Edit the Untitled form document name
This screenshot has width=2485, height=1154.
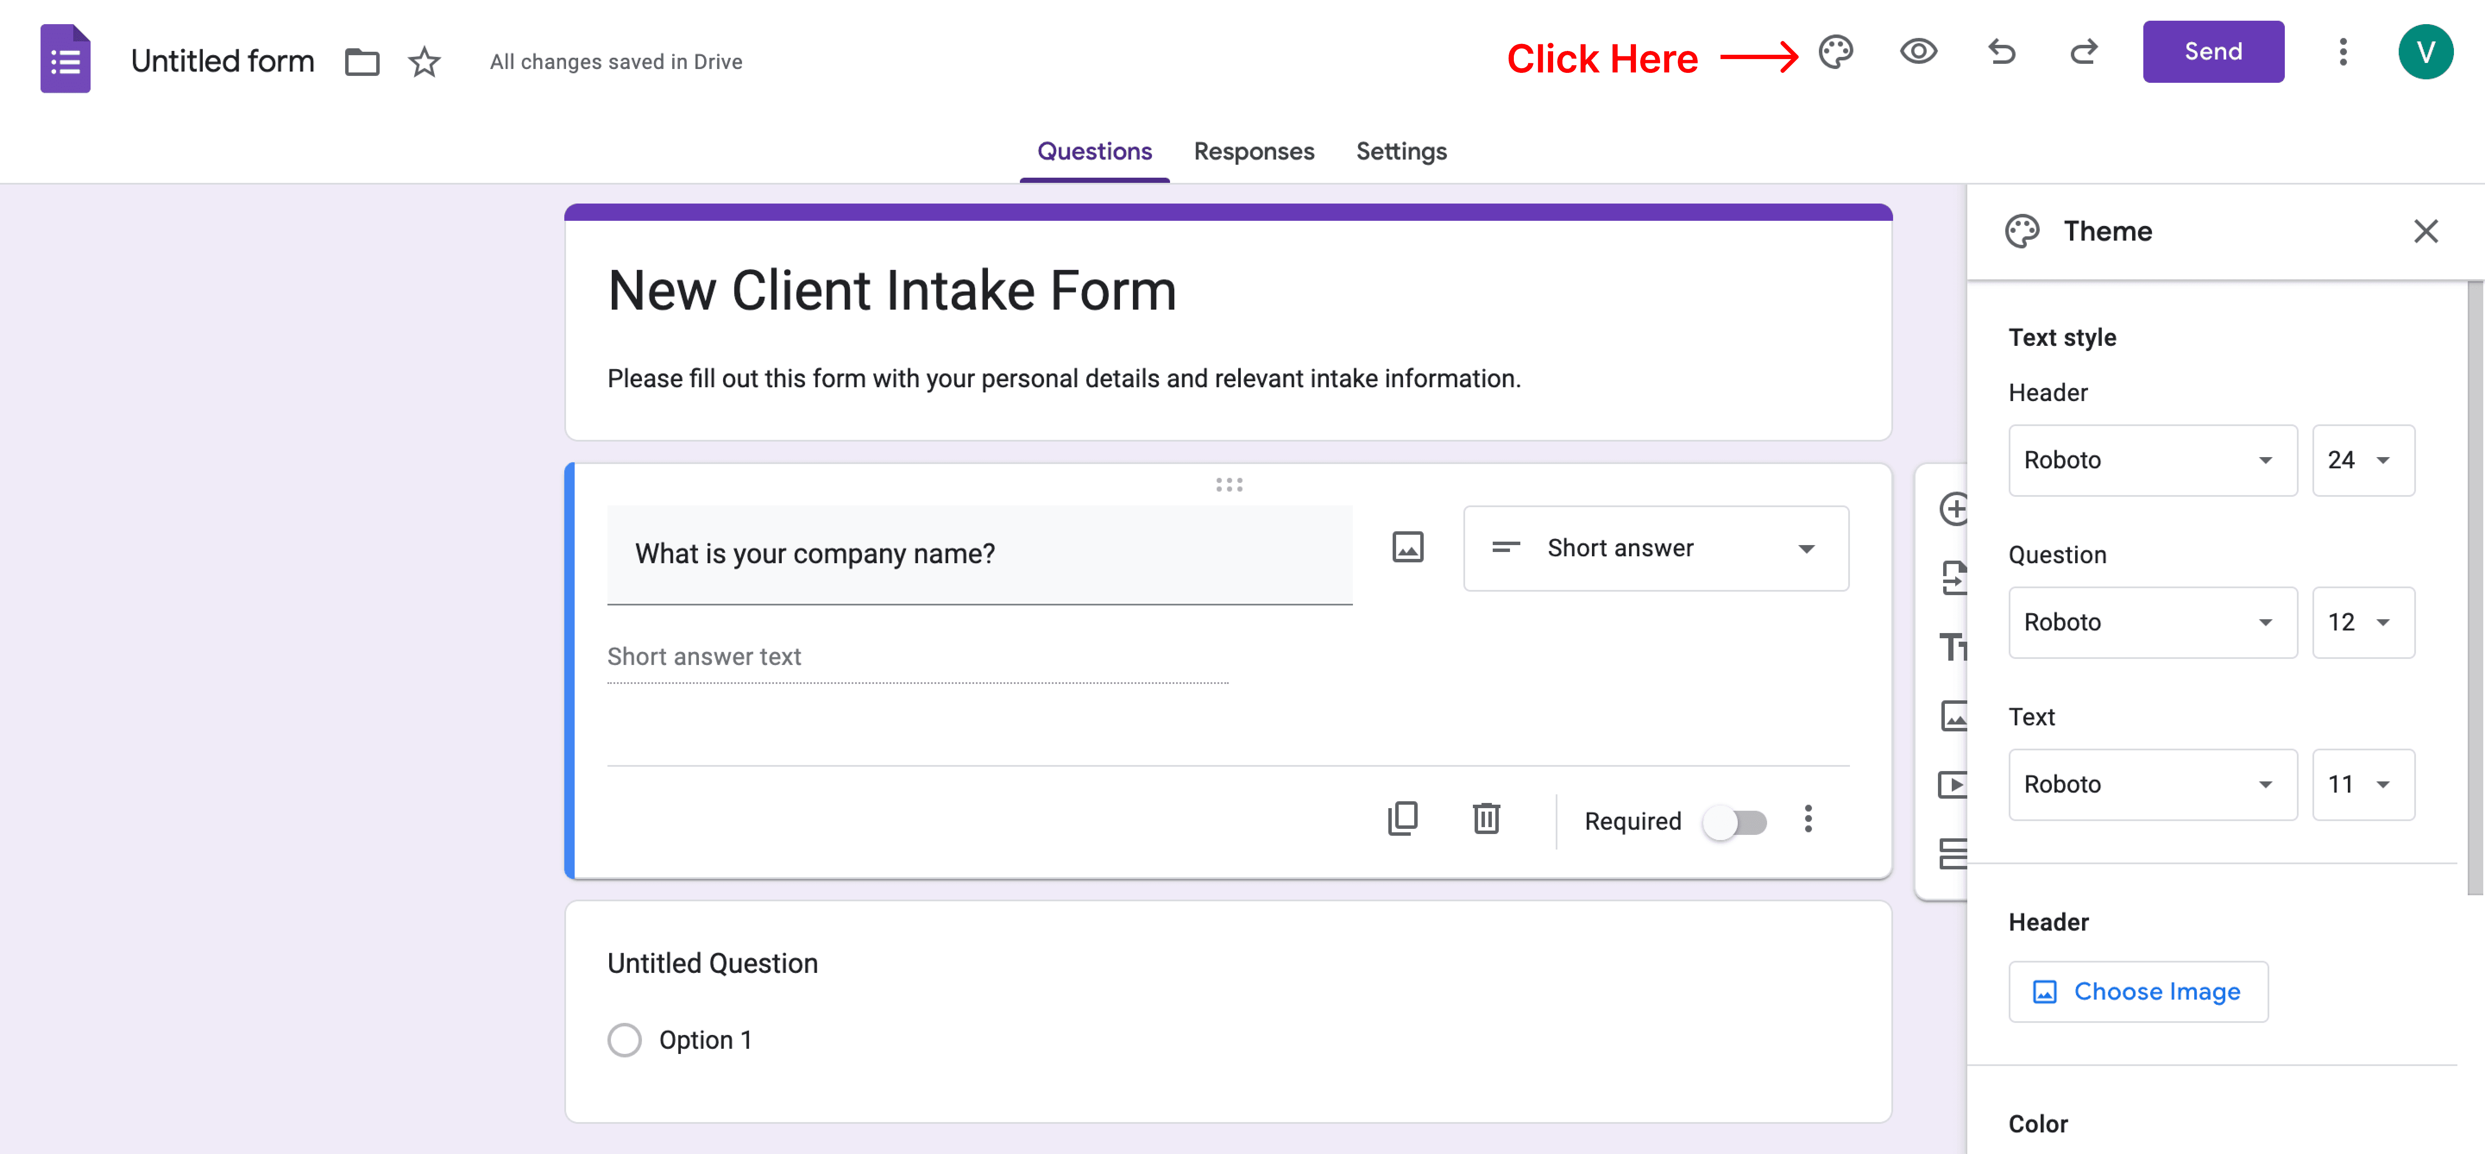(x=223, y=62)
